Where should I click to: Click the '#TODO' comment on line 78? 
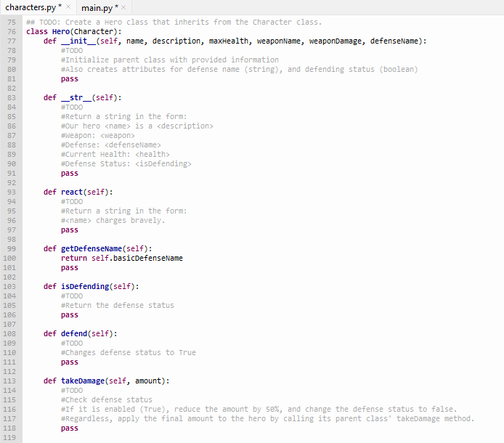point(72,50)
